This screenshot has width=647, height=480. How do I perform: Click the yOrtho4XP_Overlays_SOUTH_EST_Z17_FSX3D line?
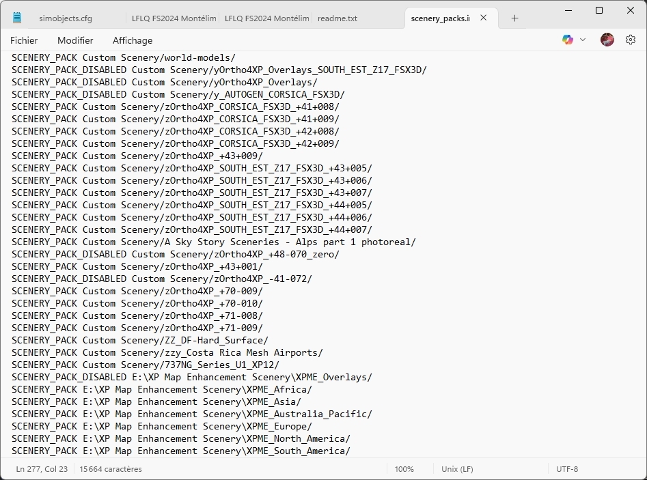219,70
